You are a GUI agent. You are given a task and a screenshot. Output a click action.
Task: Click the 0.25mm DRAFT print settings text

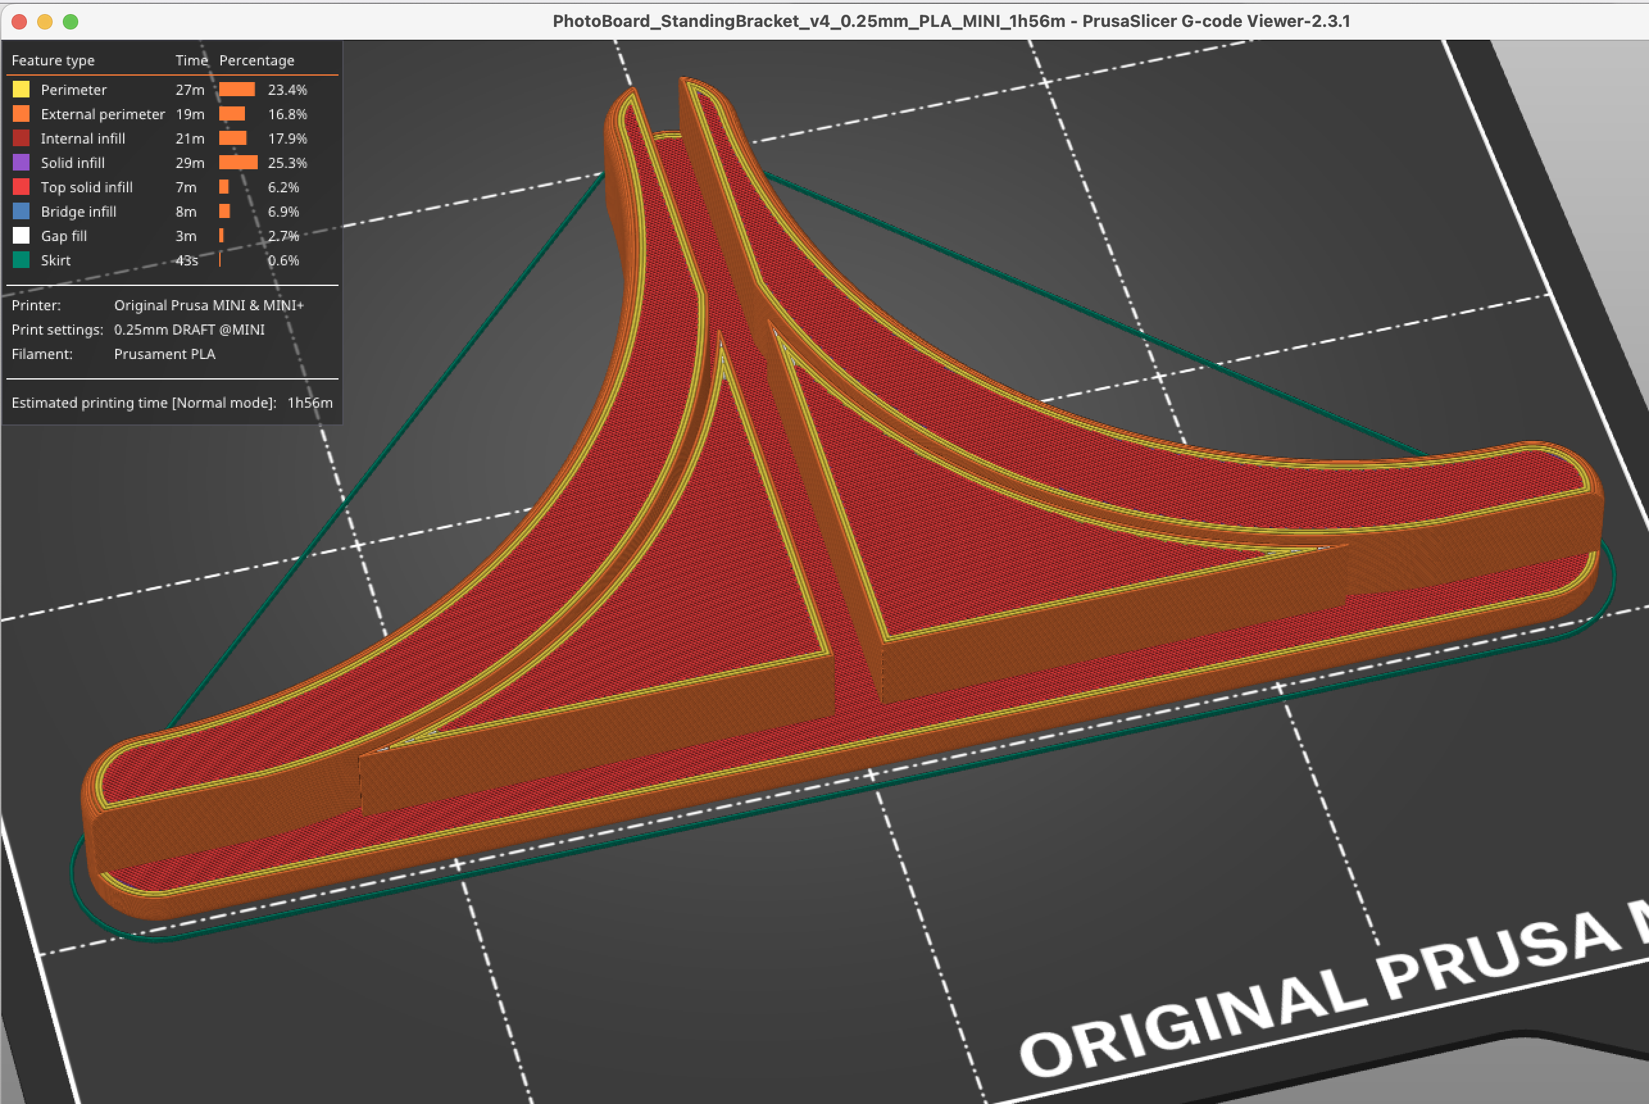[188, 330]
